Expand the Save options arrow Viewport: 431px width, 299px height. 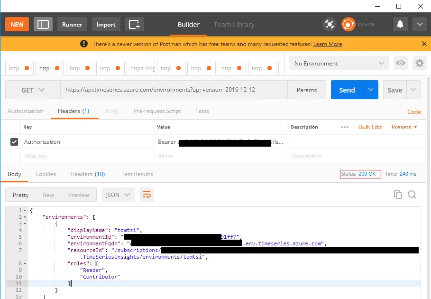point(413,90)
